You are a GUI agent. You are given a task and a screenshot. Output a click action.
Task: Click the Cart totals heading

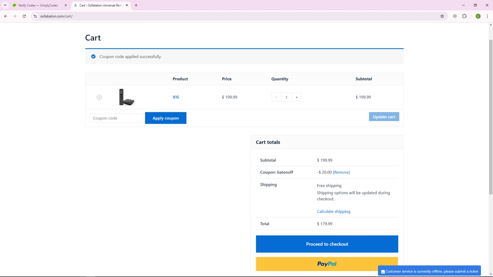[268, 142]
